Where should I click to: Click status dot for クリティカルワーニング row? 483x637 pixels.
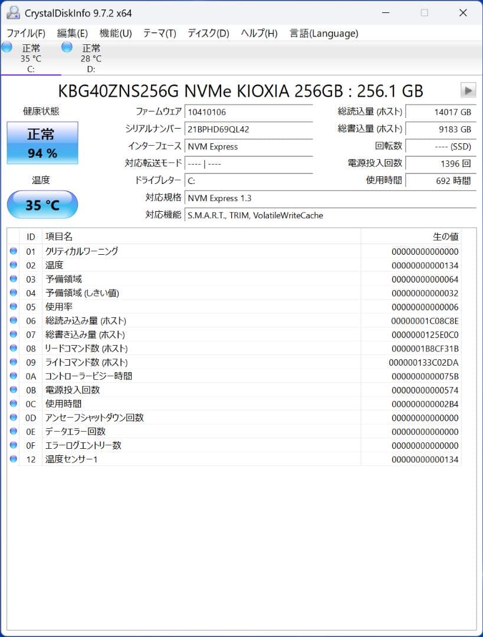point(14,251)
